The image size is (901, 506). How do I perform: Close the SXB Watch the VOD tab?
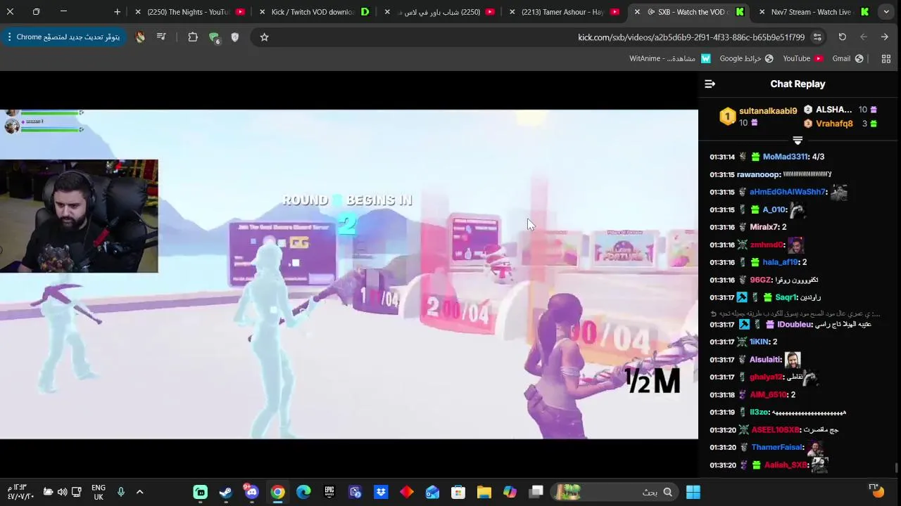click(x=637, y=12)
